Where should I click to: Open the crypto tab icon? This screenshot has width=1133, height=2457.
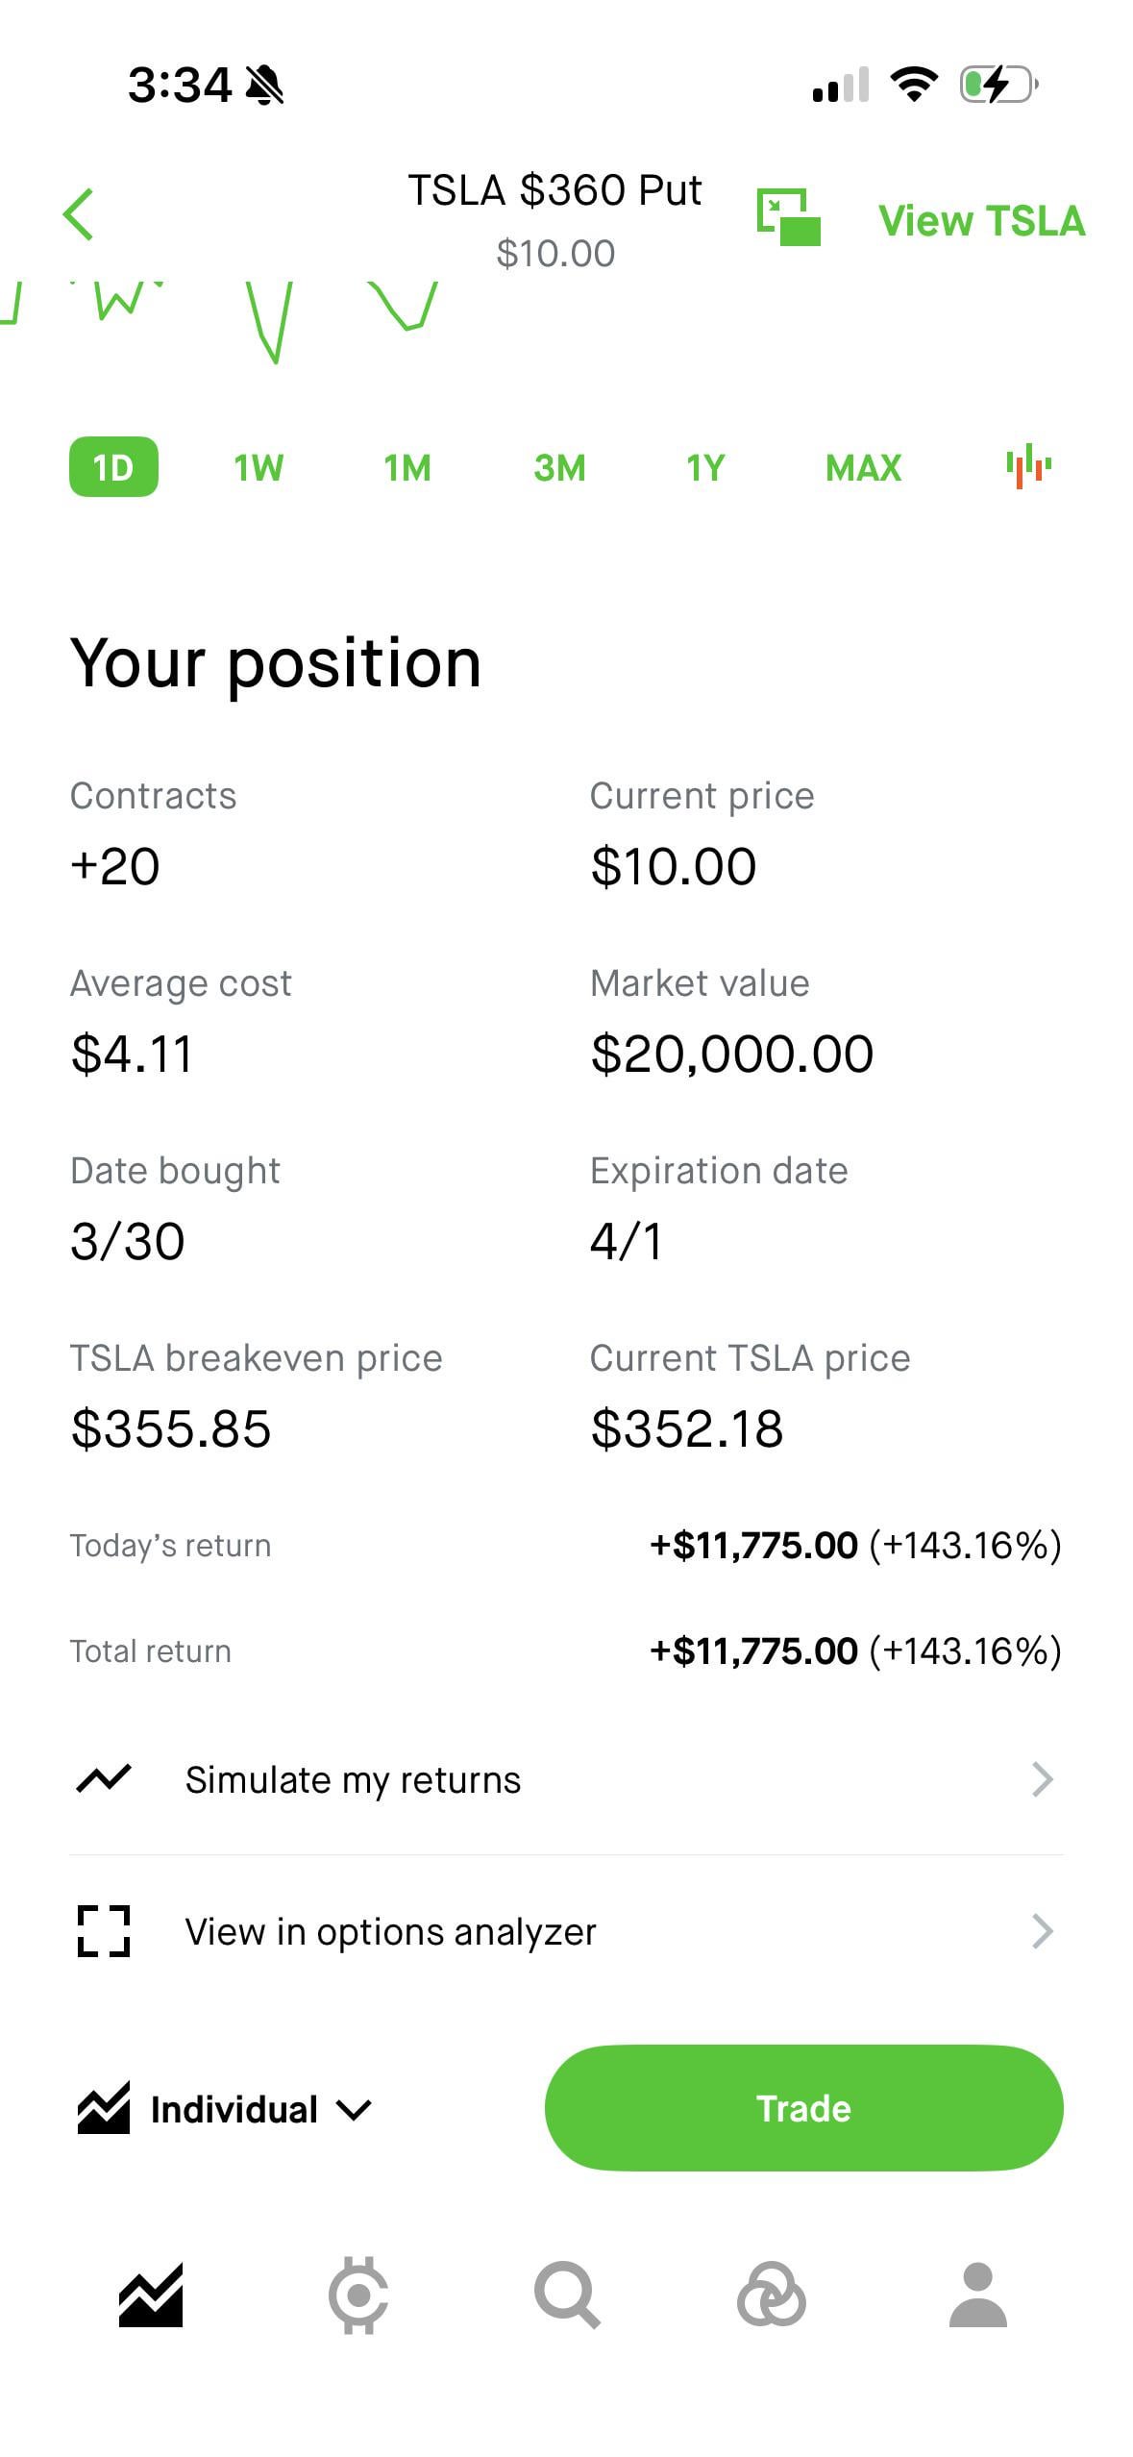click(358, 2296)
